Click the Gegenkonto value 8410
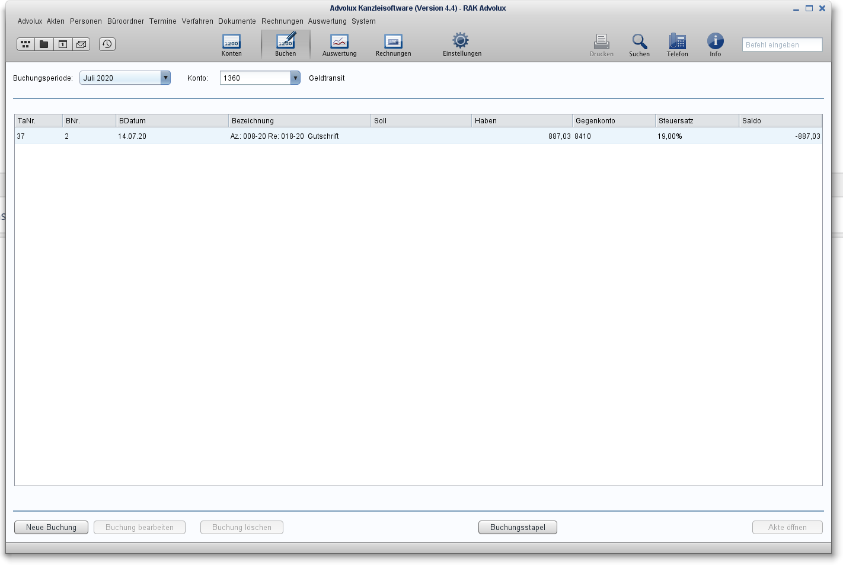Viewport: 843px width, 565px height. [583, 136]
